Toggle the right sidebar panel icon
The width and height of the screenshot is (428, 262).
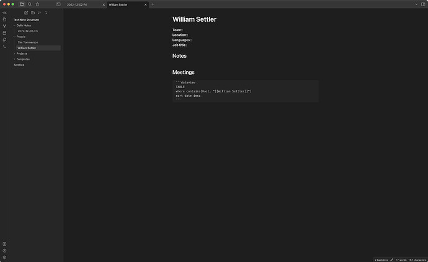(x=423, y=4)
